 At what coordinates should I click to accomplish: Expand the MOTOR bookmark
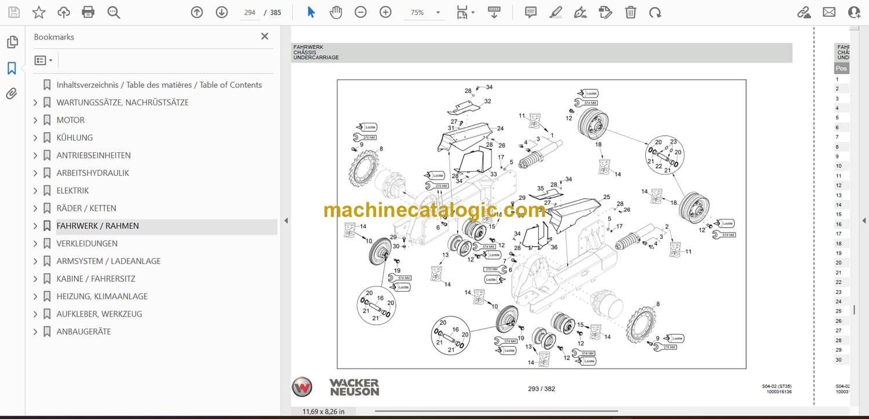(x=35, y=120)
